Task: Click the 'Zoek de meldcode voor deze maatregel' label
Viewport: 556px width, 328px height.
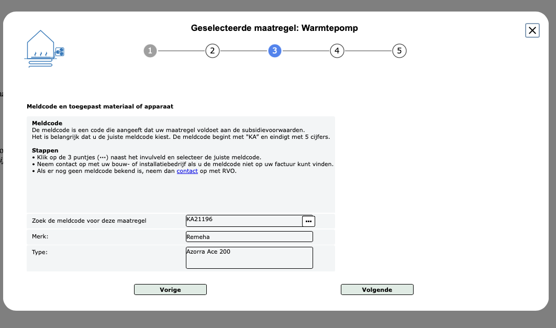Action: click(89, 221)
